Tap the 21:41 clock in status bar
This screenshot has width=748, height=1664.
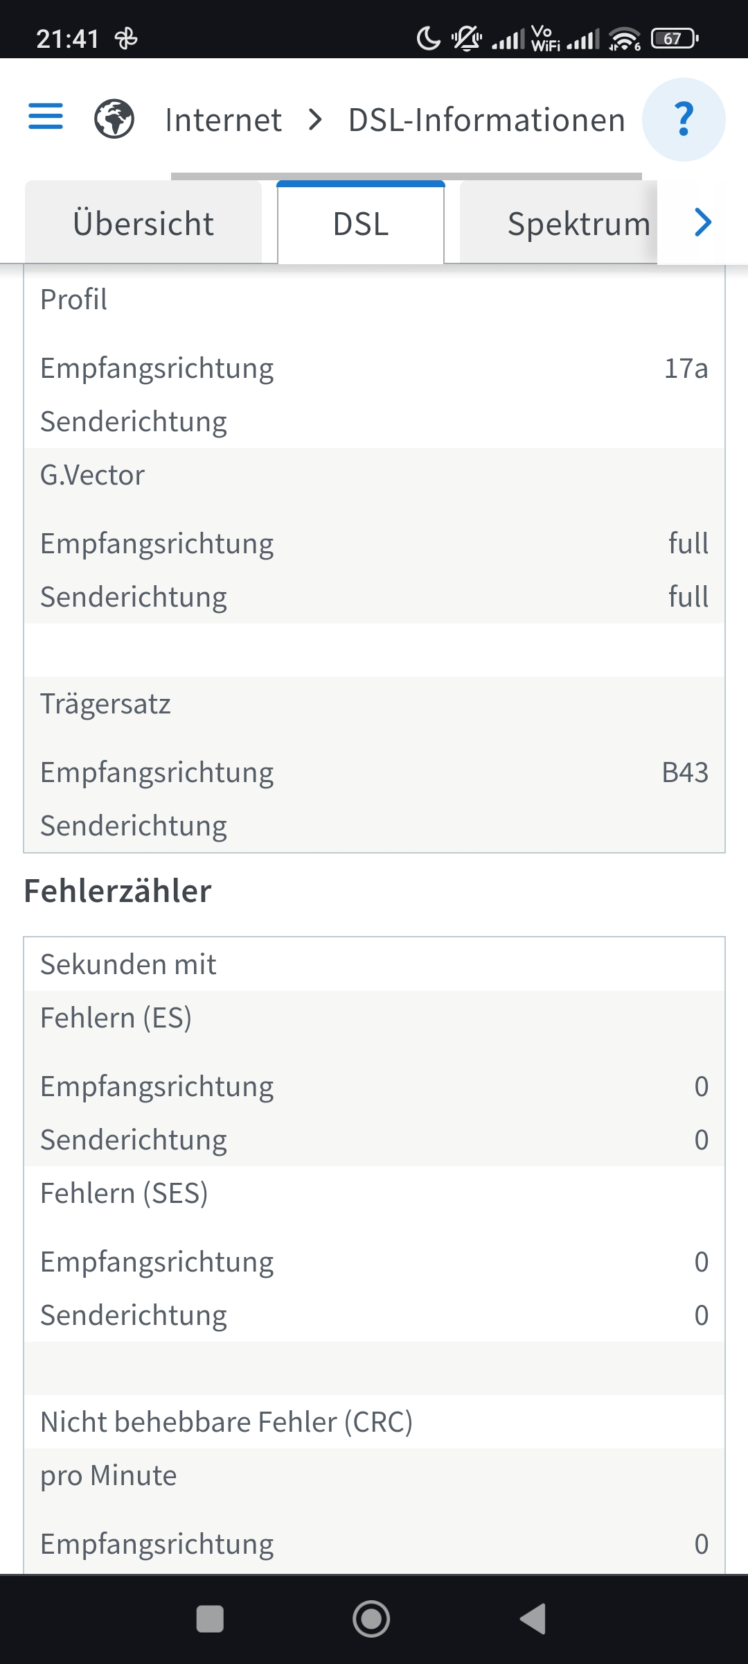[67, 39]
